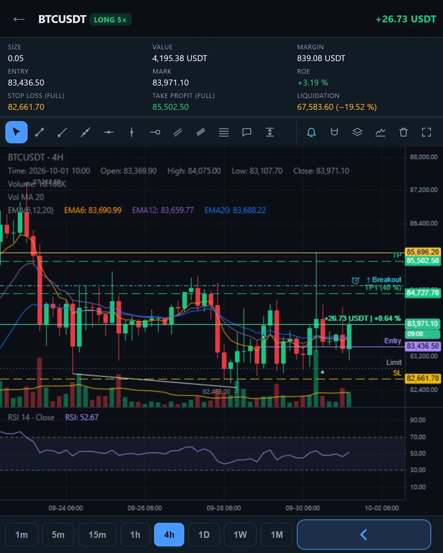Delete drawings with the trash icon
The height and width of the screenshot is (553, 443).
tap(404, 132)
